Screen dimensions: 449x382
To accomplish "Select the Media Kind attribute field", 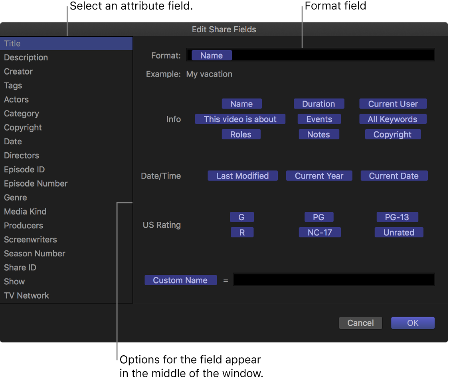I will pos(25,211).
